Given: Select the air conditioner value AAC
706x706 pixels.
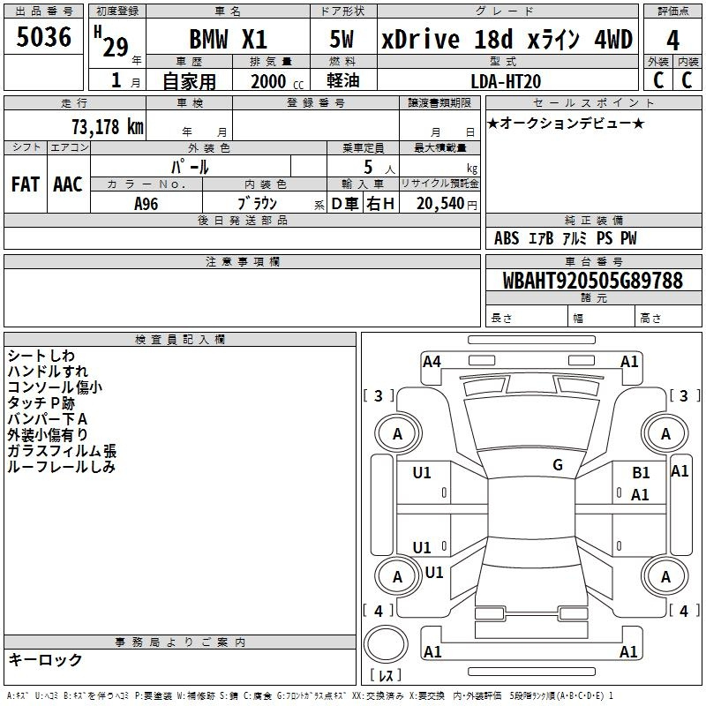Looking at the screenshot, I should (68, 184).
